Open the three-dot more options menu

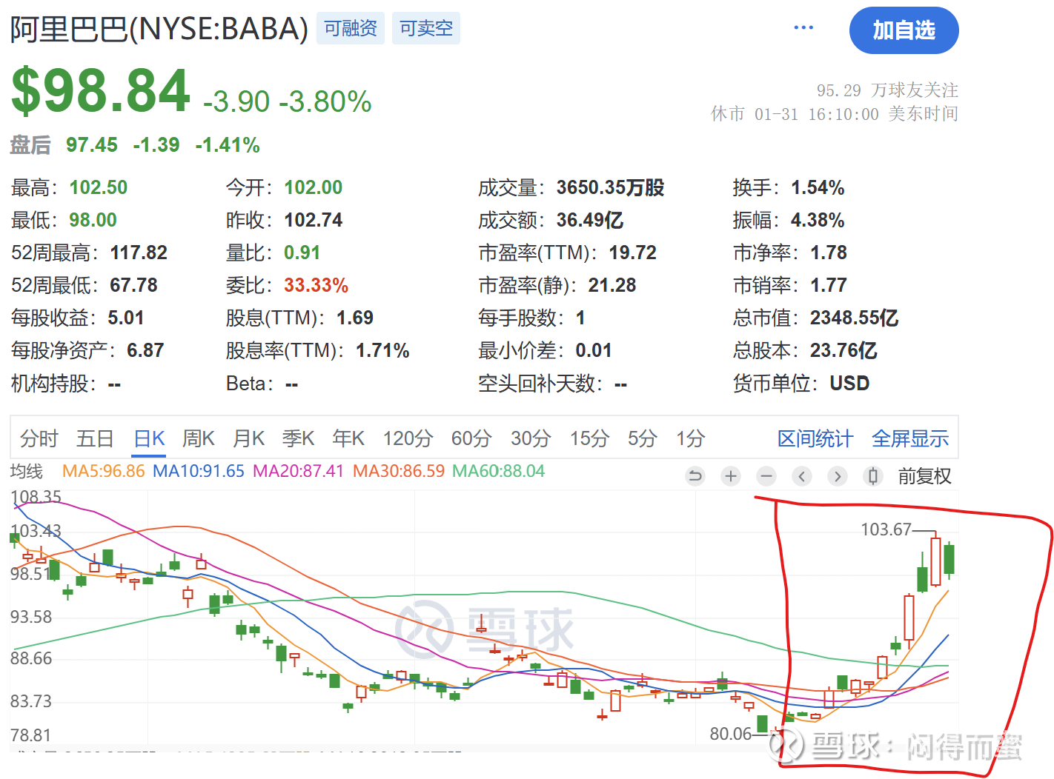point(803,28)
